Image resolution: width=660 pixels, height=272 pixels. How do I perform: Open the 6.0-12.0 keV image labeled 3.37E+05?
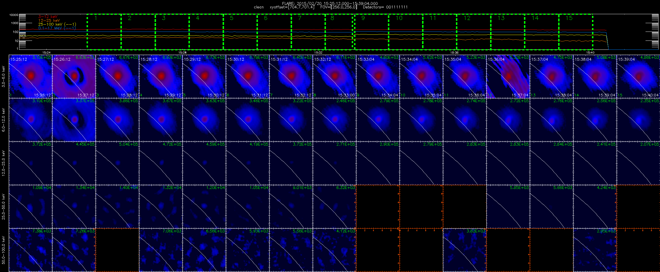(x=74, y=120)
